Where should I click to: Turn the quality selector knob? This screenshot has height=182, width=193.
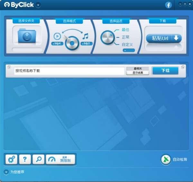tap(107, 37)
